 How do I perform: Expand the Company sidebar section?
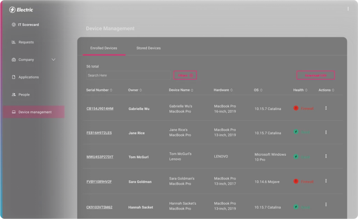pyautogui.click(x=53, y=59)
